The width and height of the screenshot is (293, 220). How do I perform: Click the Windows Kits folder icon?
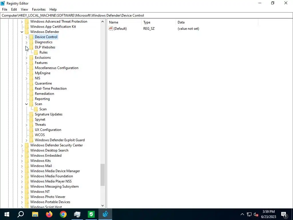click(27, 161)
